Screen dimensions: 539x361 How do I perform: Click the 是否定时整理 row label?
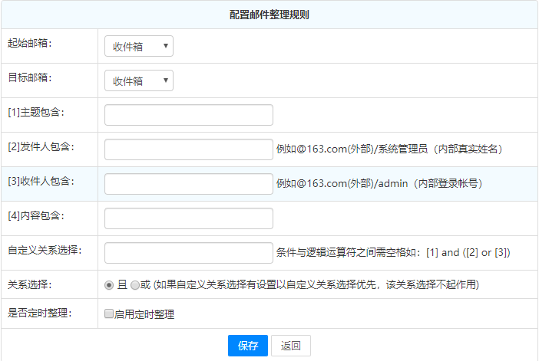tap(39, 313)
